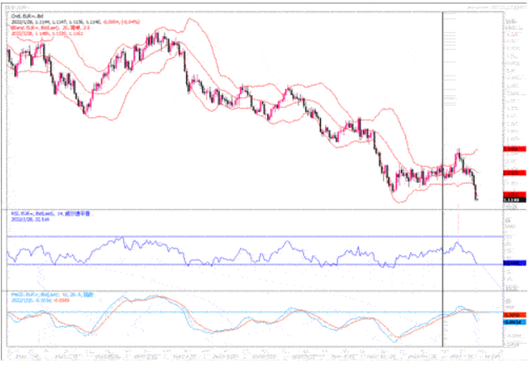Click the blue RSI value tag on right axis
This screenshot has width=529, height=369.
pos(512,264)
